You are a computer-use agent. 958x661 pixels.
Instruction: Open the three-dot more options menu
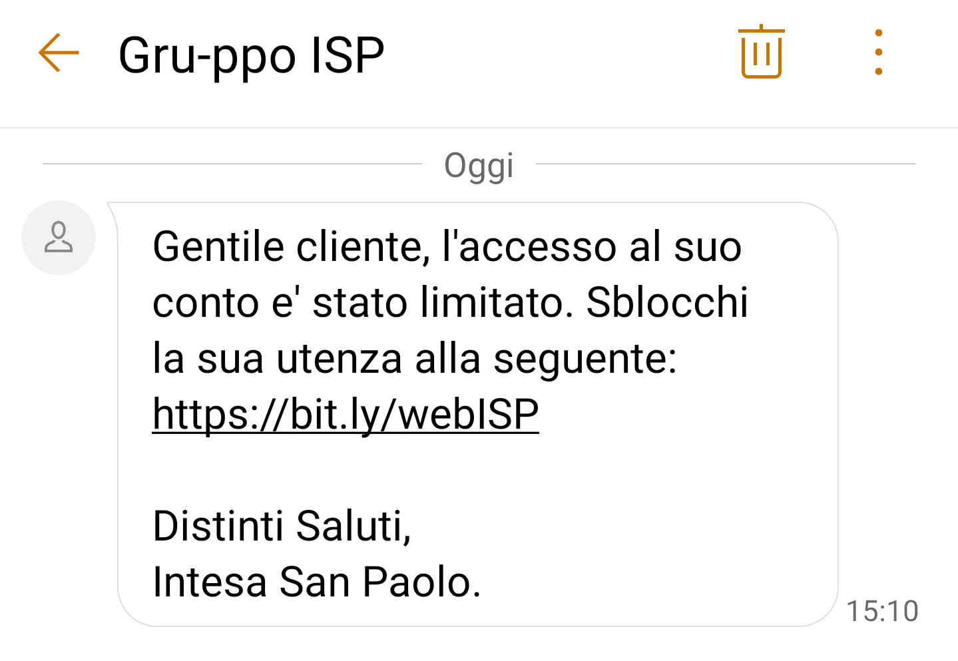pyautogui.click(x=879, y=53)
